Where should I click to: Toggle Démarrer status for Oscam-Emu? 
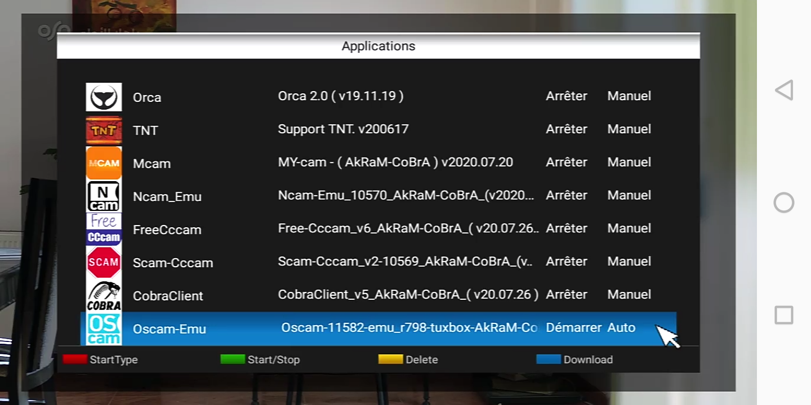(x=574, y=328)
